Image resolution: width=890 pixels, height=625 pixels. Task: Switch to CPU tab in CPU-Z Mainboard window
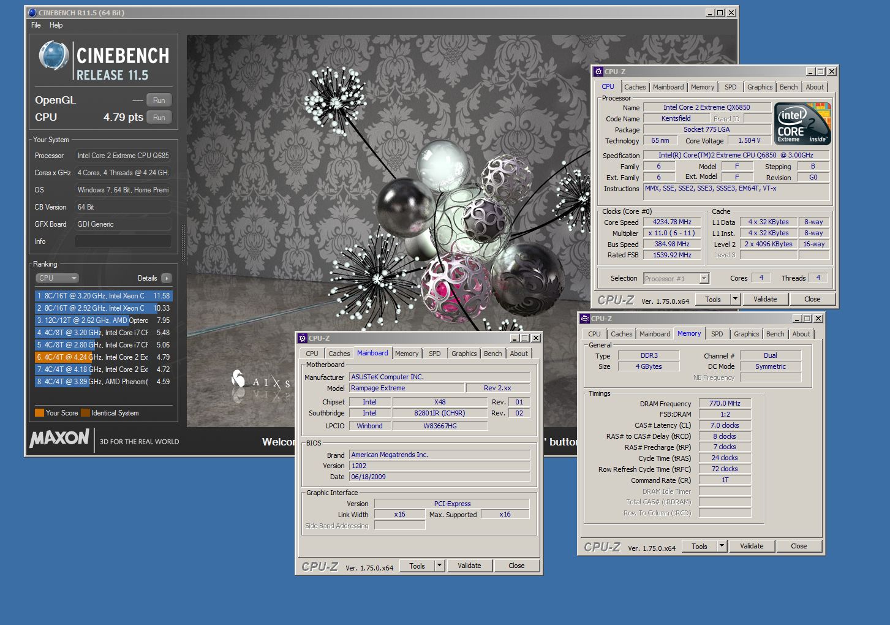[x=312, y=354]
